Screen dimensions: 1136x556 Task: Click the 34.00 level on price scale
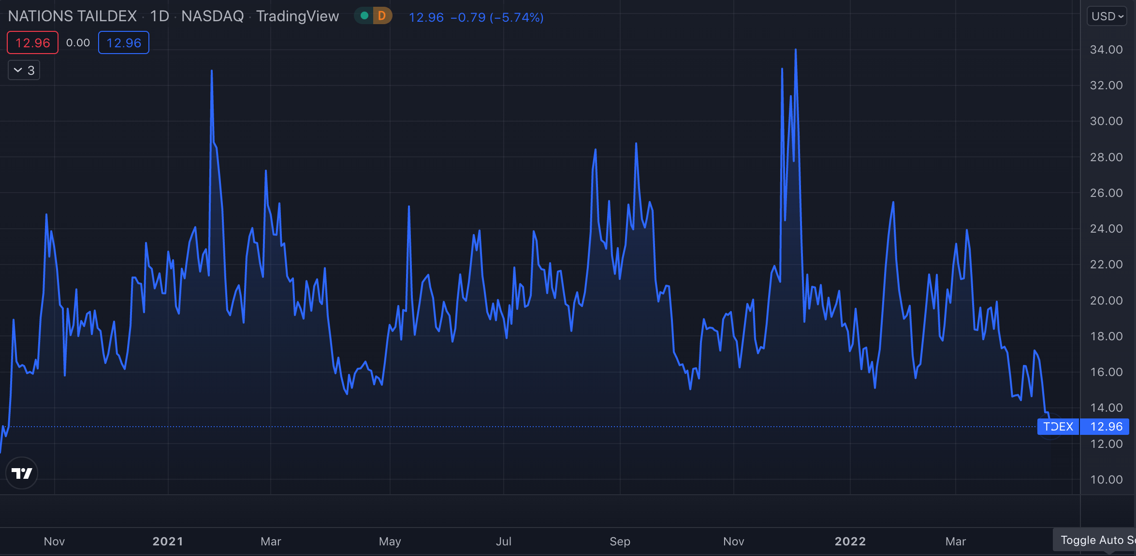[x=1106, y=50]
